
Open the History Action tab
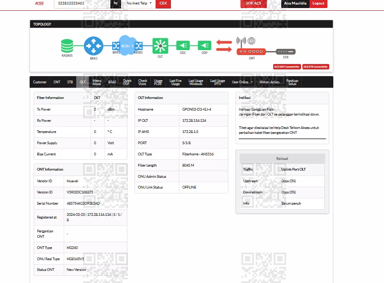[270, 82]
